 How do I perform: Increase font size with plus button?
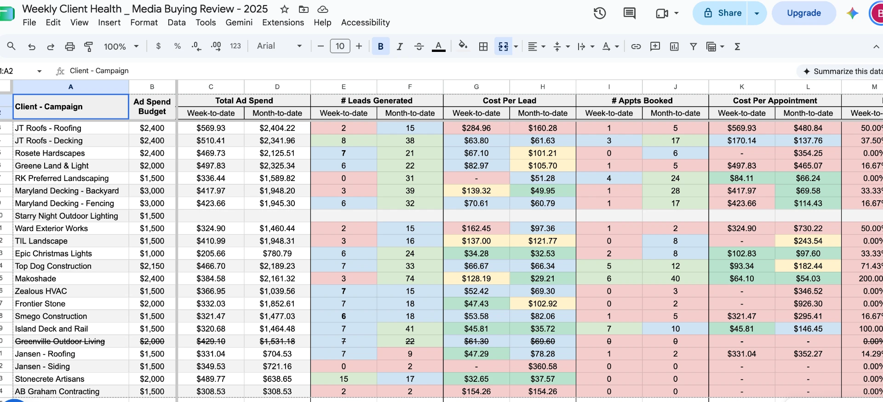pyautogui.click(x=359, y=46)
